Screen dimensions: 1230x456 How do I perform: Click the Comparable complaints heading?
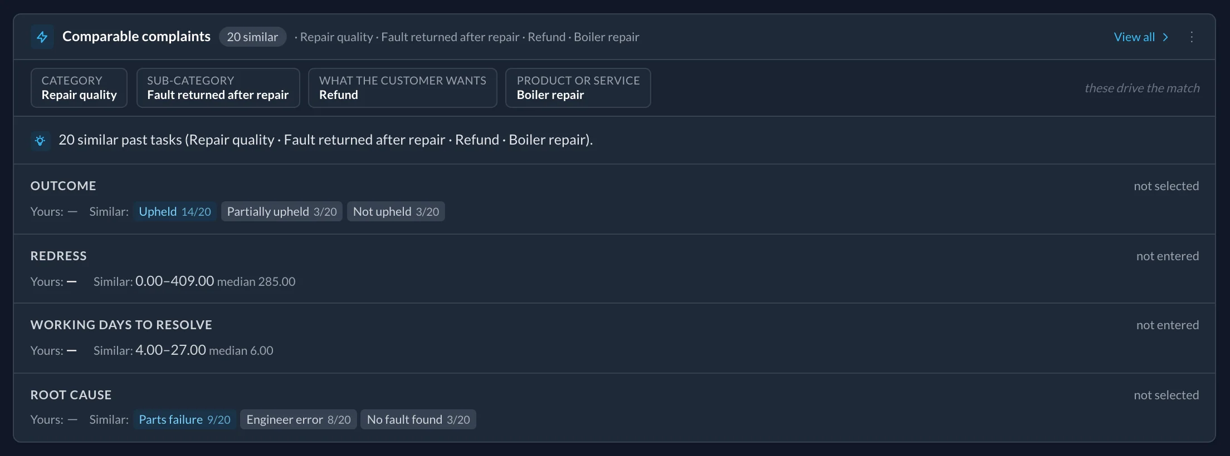(136, 37)
